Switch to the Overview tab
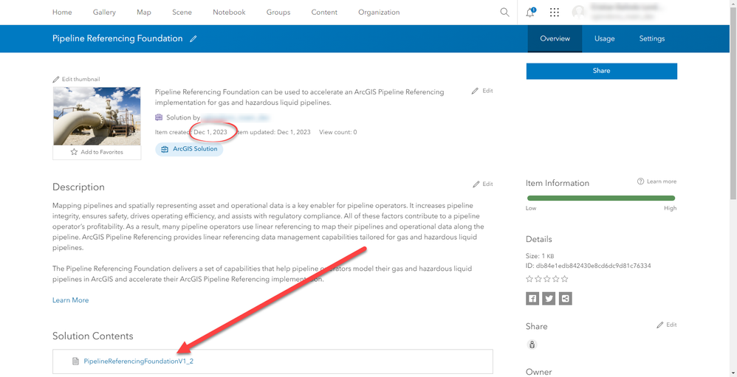 (555, 39)
